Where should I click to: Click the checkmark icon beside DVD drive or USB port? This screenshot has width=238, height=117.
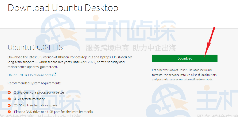coord(9,112)
